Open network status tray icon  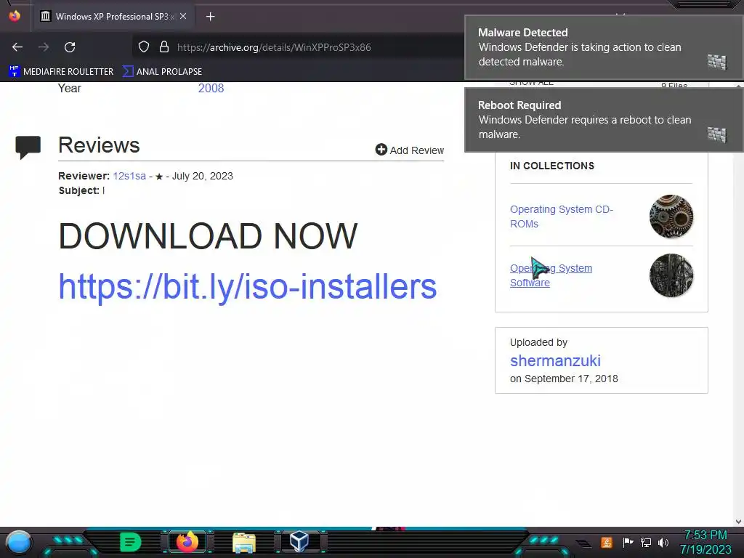646,542
